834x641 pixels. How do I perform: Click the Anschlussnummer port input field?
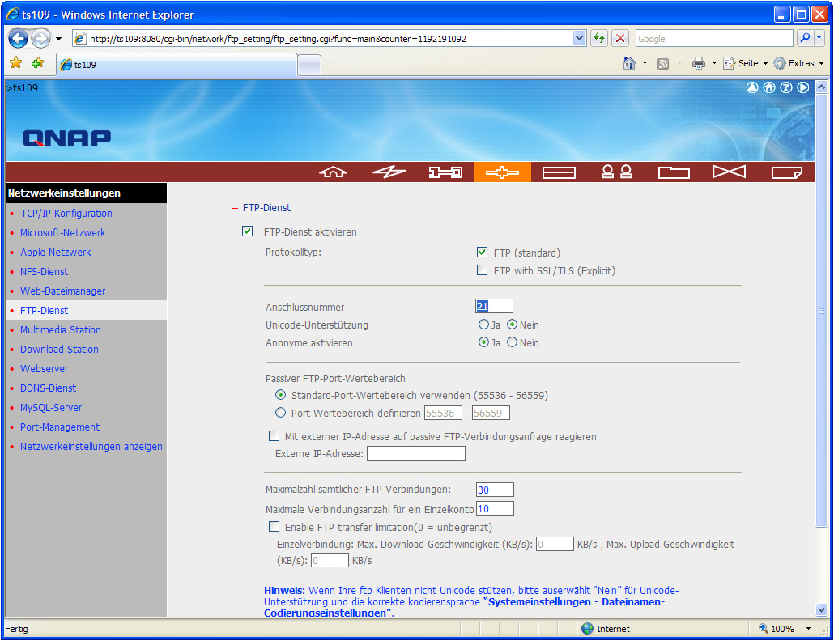[494, 306]
